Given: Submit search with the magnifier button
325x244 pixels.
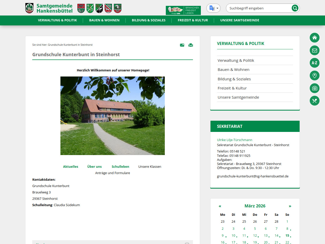Looking at the screenshot, I should coord(295,8).
